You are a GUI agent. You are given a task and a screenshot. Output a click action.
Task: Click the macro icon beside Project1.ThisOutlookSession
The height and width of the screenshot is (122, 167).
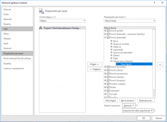[x=41, y=28]
